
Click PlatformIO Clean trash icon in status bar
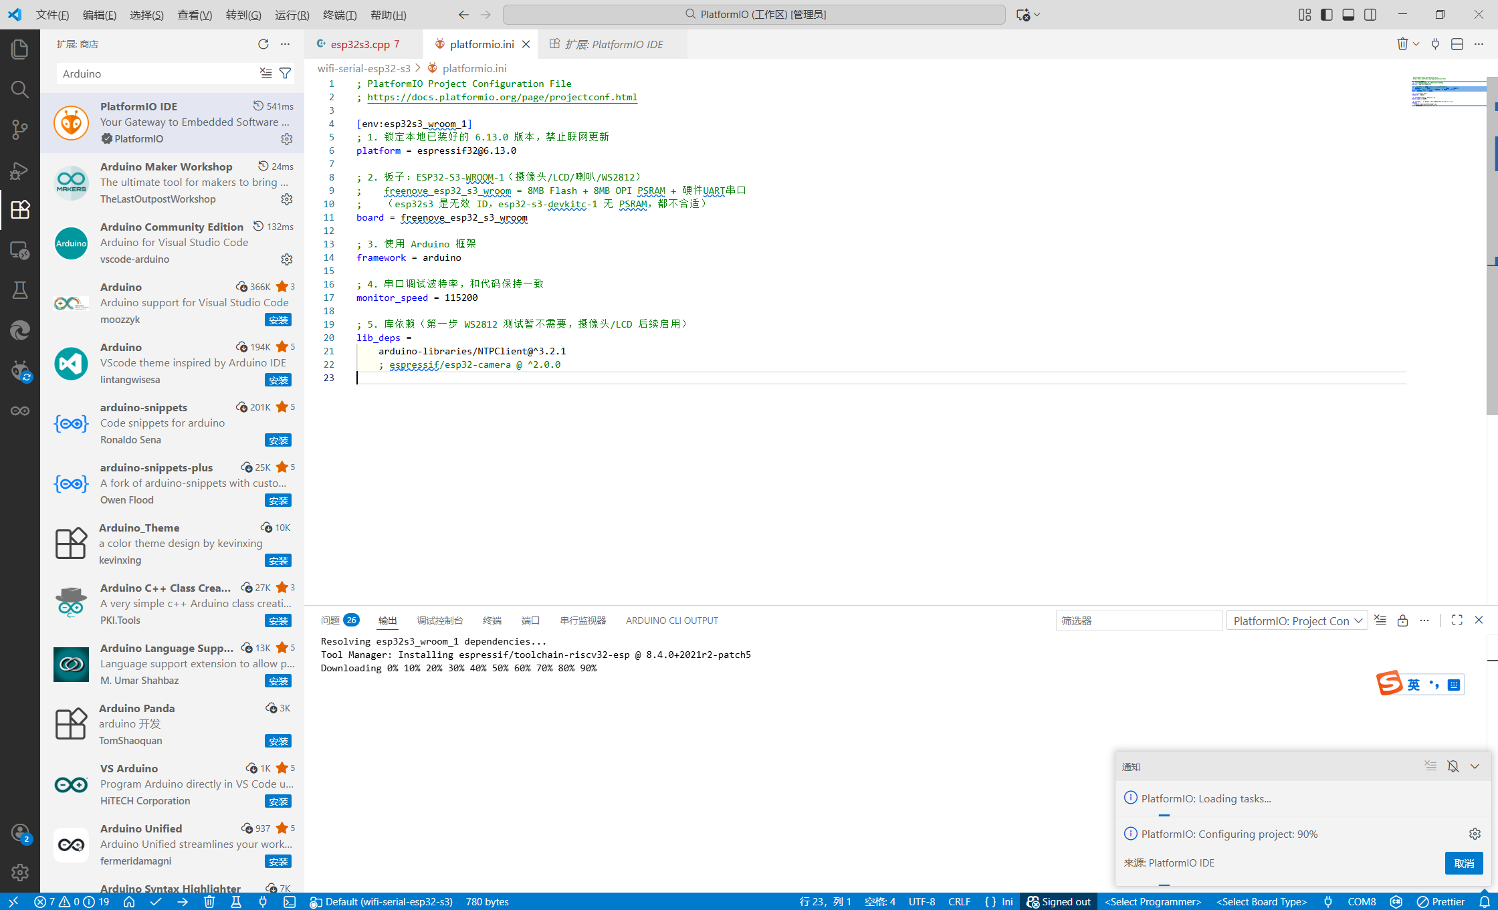(209, 902)
